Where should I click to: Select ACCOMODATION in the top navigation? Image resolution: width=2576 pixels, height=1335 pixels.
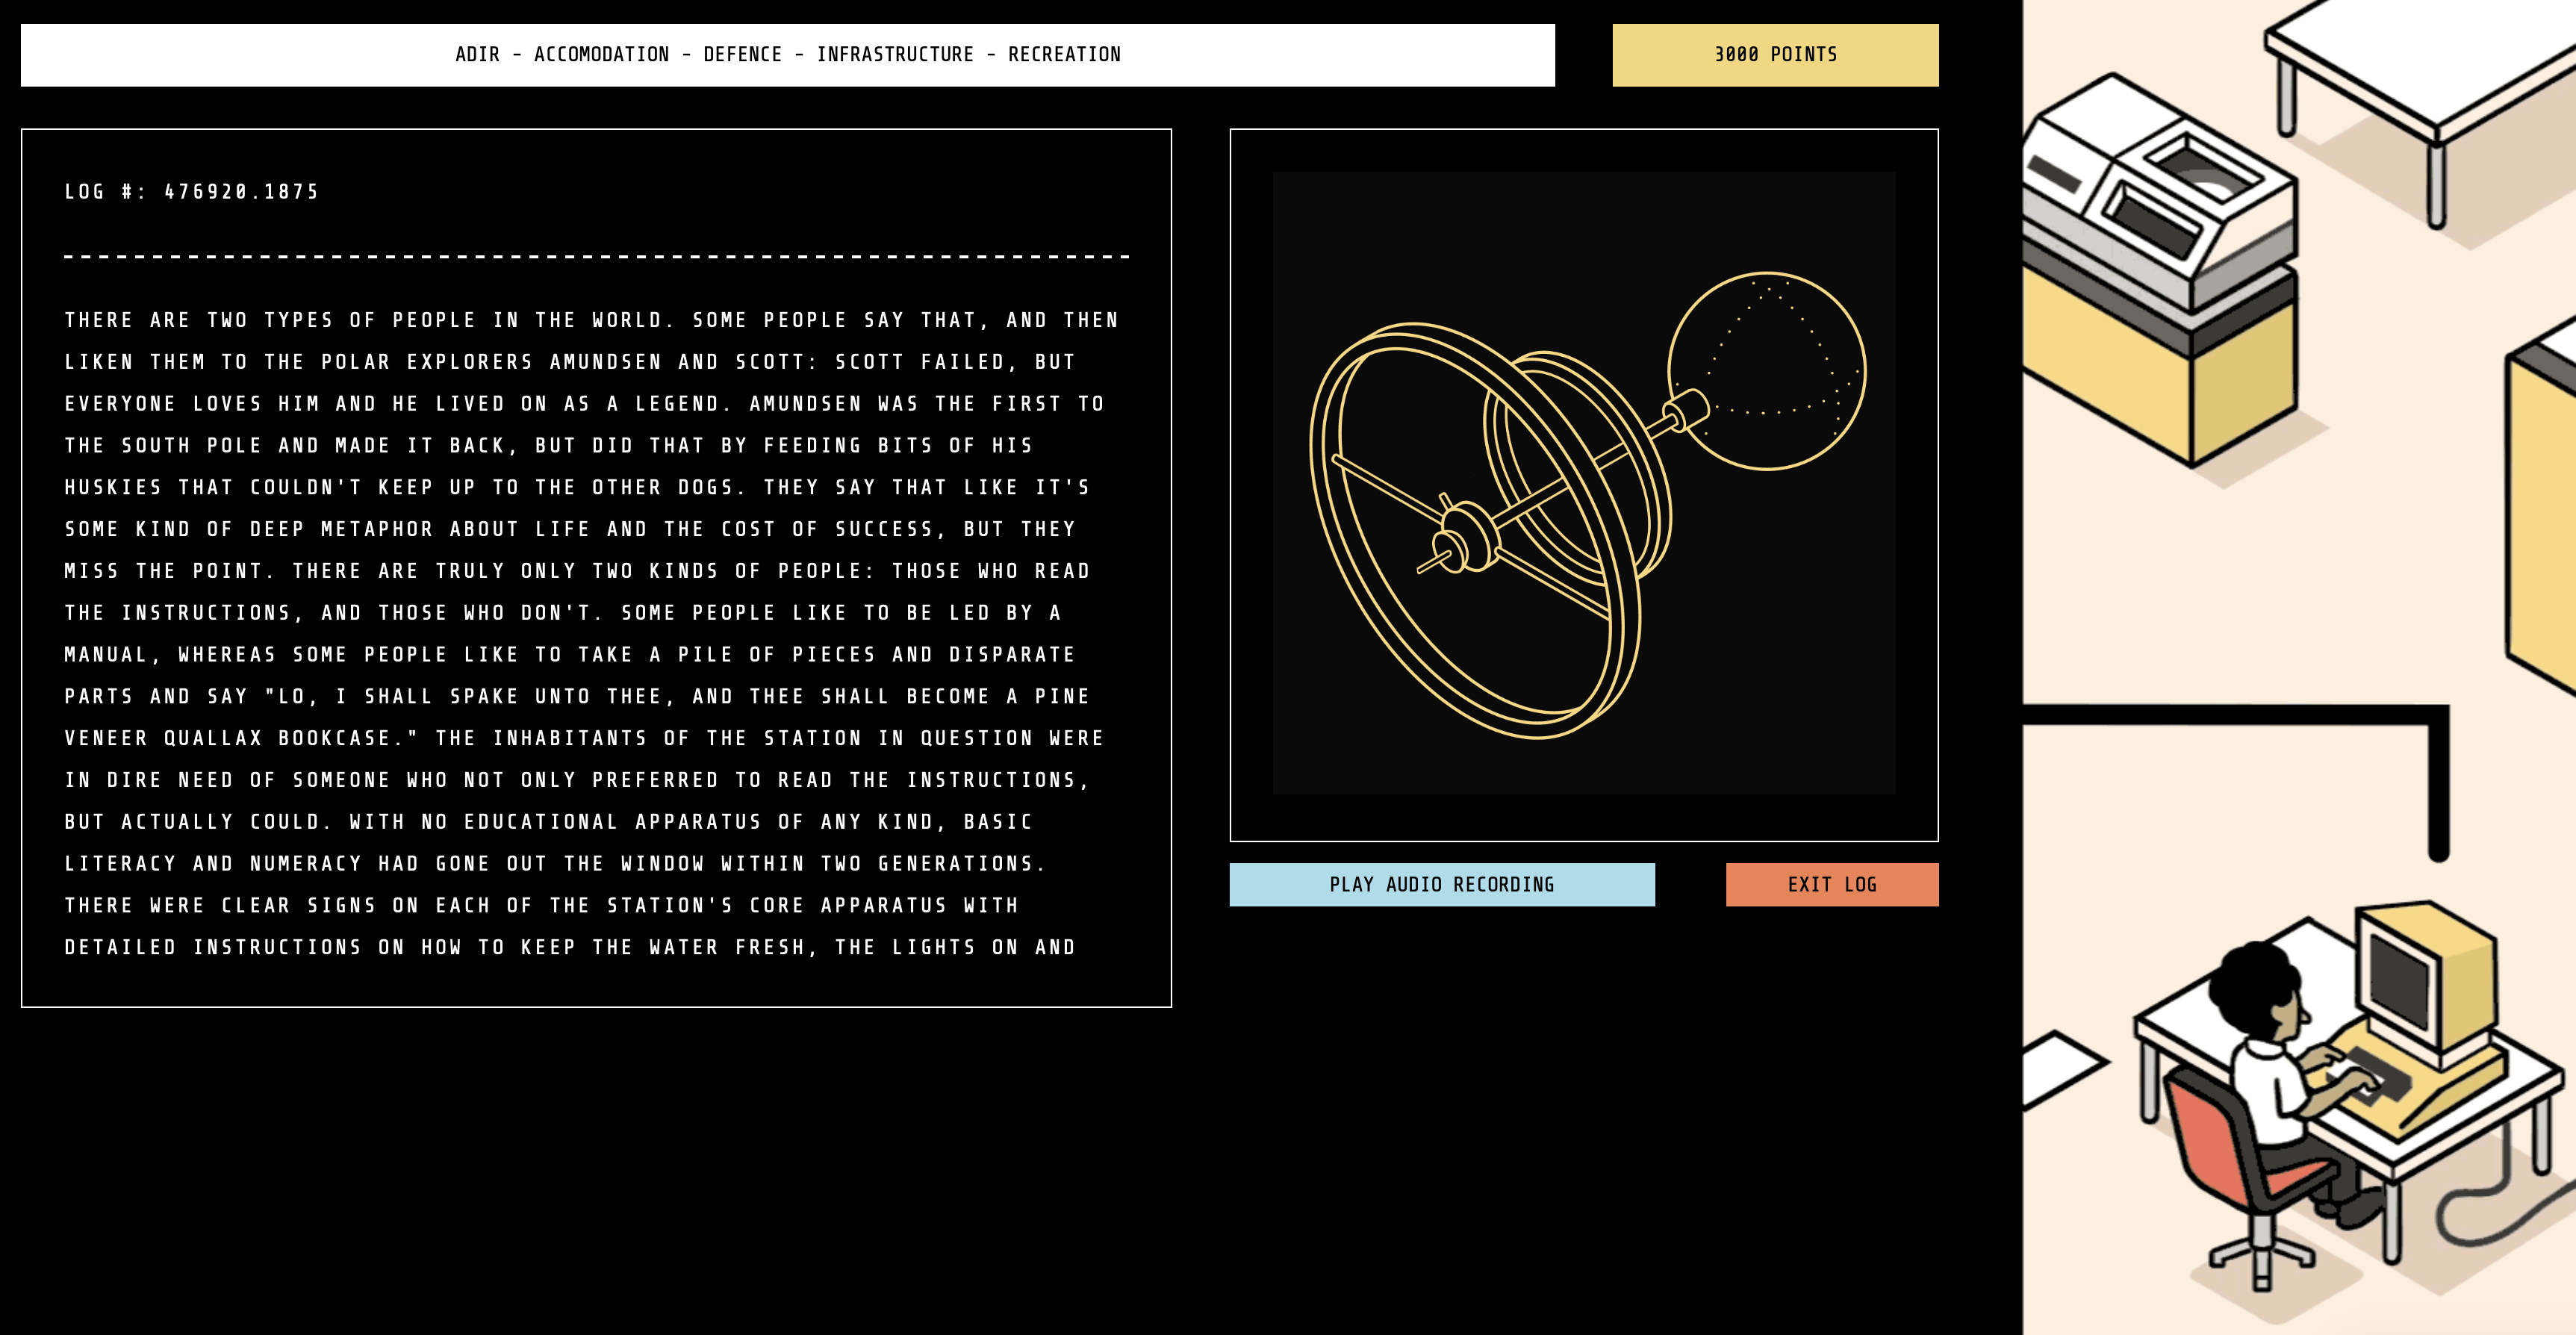(x=601, y=55)
